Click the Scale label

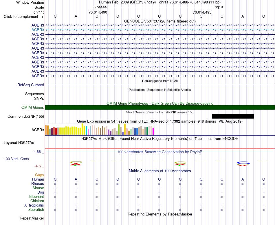tap(39, 7)
